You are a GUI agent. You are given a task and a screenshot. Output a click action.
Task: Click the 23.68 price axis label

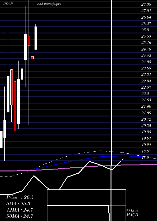146,68
